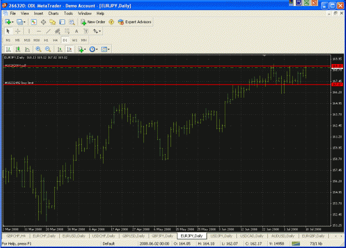Click the New Order button
Image resolution: width=346 pixels, height=248 pixels.
pos(93,22)
